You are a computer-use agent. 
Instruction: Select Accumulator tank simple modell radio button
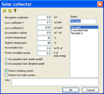tap(6, 59)
